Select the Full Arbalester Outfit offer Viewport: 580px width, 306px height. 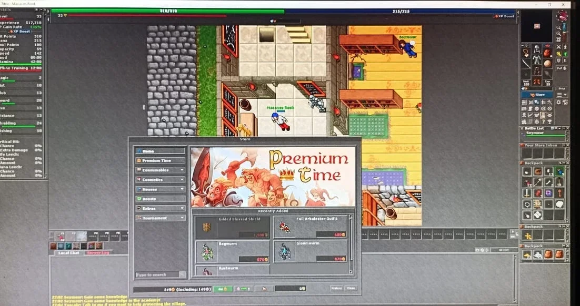point(311,227)
